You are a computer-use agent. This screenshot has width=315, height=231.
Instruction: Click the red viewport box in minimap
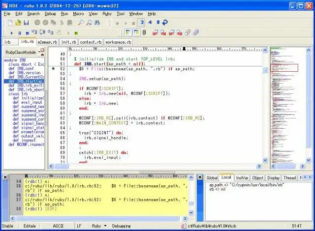pos(284,67)
